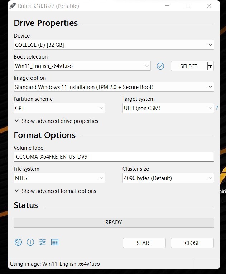The image size is (226, 274).
Task: Click the 'Drive Properties' heading
Action: pyautogui.click(x=46, y=23)
